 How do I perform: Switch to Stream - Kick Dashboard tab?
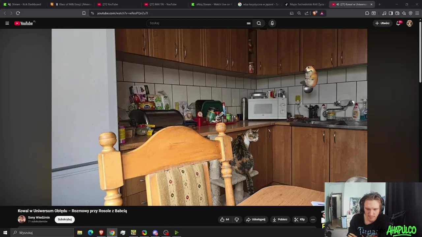coord(24,4)
